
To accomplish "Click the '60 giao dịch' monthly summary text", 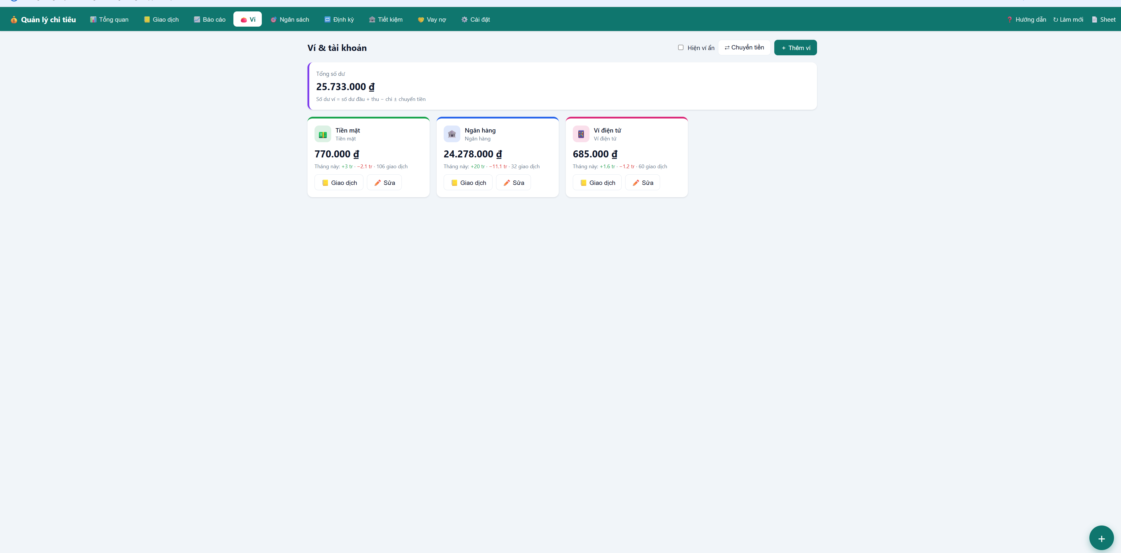I will [x=653, y=166].
